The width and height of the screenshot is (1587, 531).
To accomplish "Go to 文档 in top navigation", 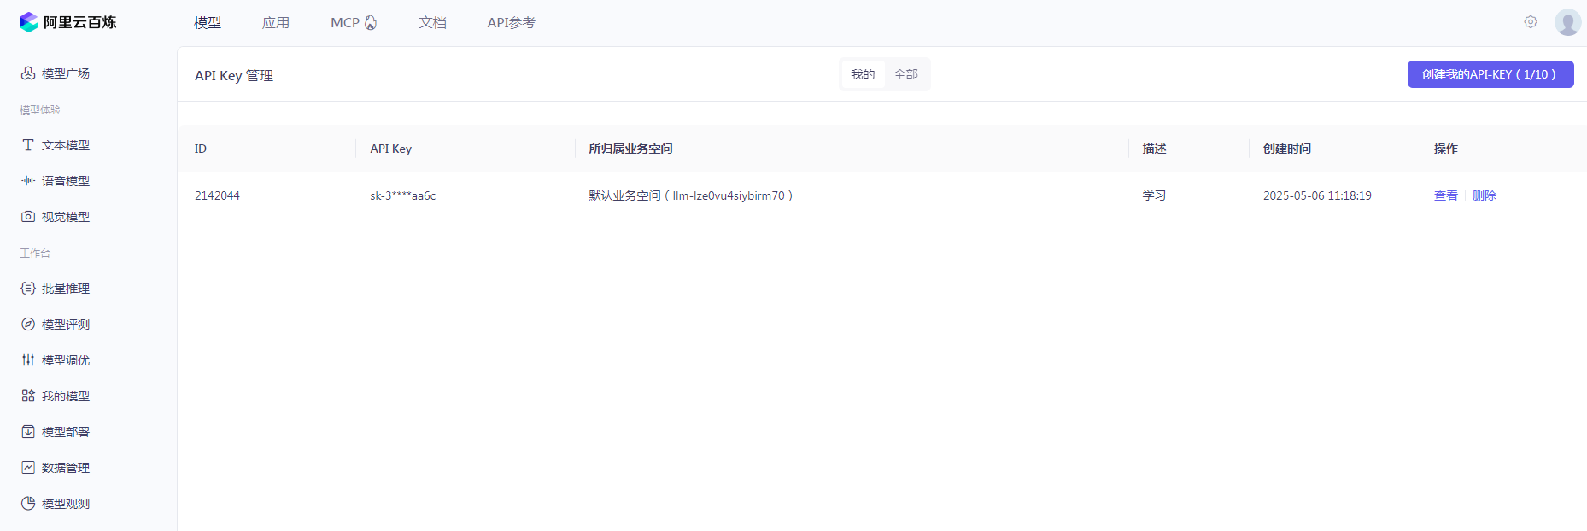I will tap(432, 23).
